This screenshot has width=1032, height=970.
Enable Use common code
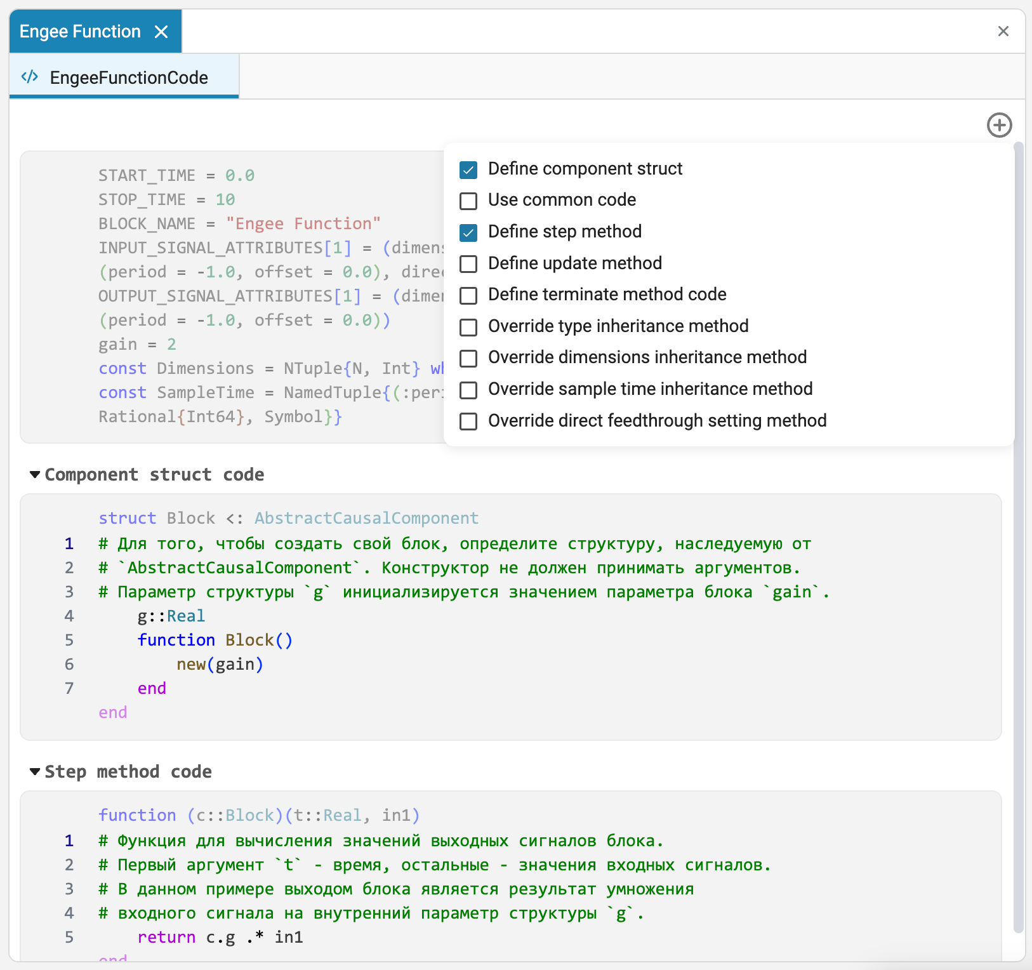pos(468,201)
